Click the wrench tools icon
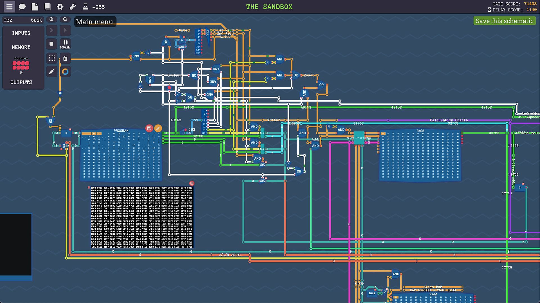This screenshot has height=303, width=540. click(73, 7)
